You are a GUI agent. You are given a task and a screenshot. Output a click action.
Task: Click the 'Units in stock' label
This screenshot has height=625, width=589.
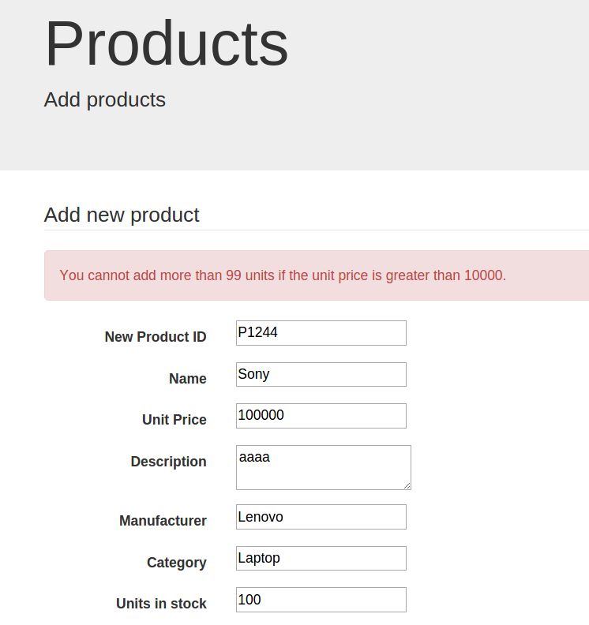(x=161, y=604)
